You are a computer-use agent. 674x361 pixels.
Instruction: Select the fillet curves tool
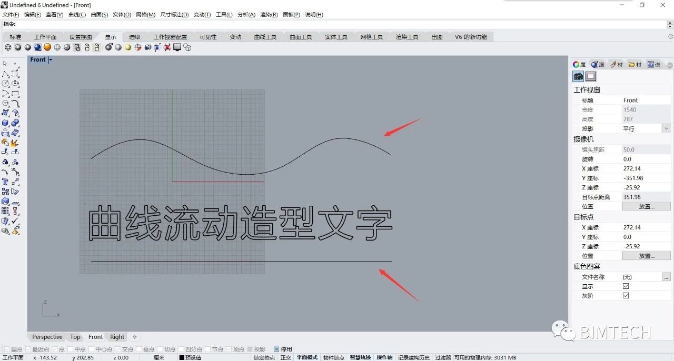click(x=15, y=103)
